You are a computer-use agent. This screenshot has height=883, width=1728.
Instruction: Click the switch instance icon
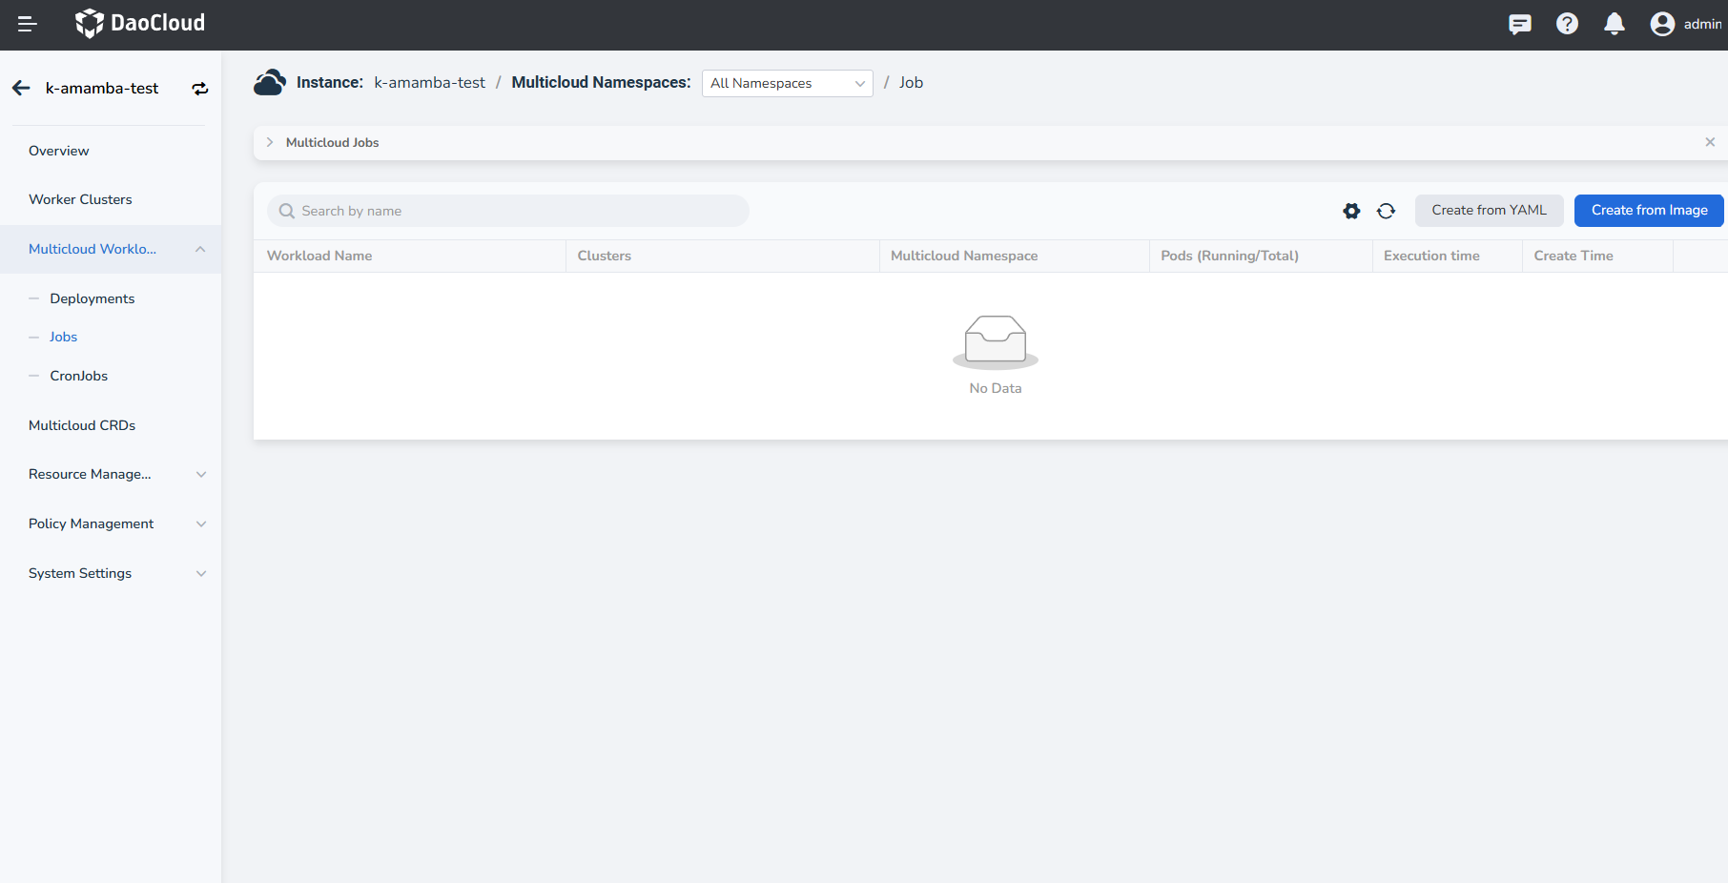click(200, 89)
